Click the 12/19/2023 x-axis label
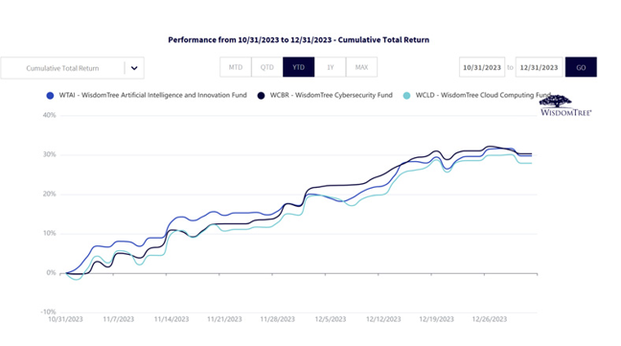 (436, 319)
